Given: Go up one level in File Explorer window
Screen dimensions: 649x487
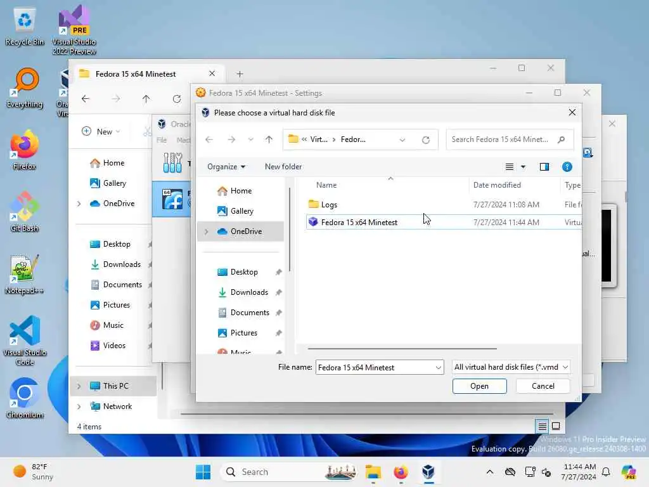Looking at the screenshot, I should point(146,99).
